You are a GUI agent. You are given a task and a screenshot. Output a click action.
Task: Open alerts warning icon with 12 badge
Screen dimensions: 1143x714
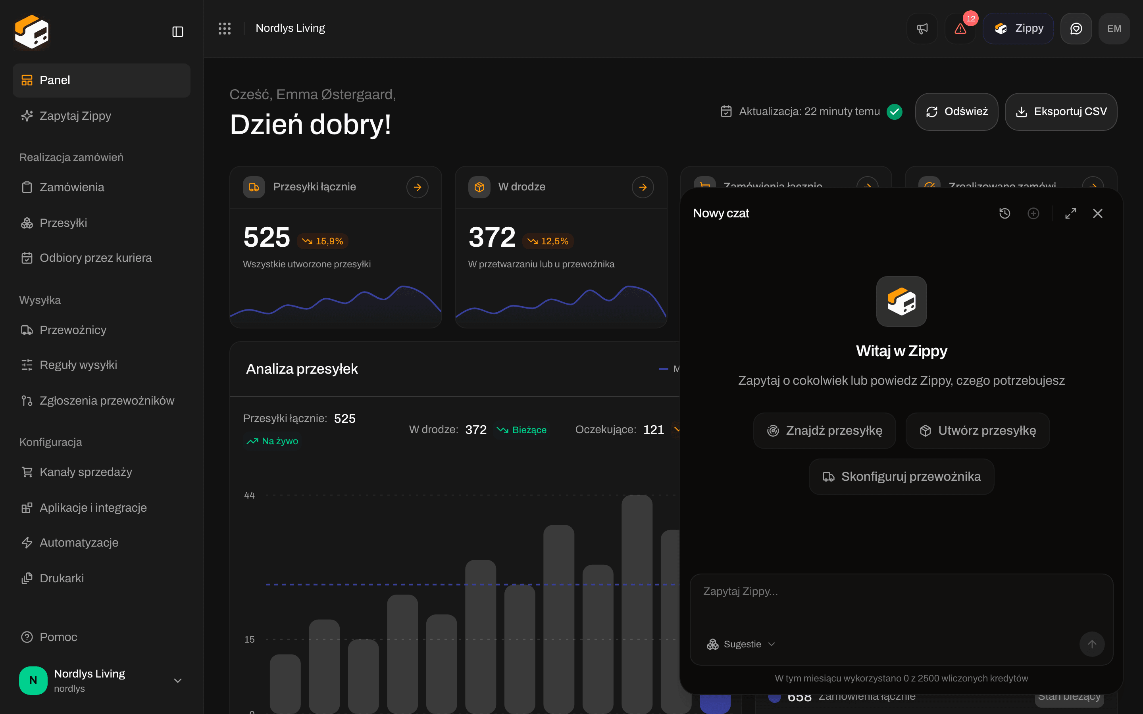click(x=960, y=28)
